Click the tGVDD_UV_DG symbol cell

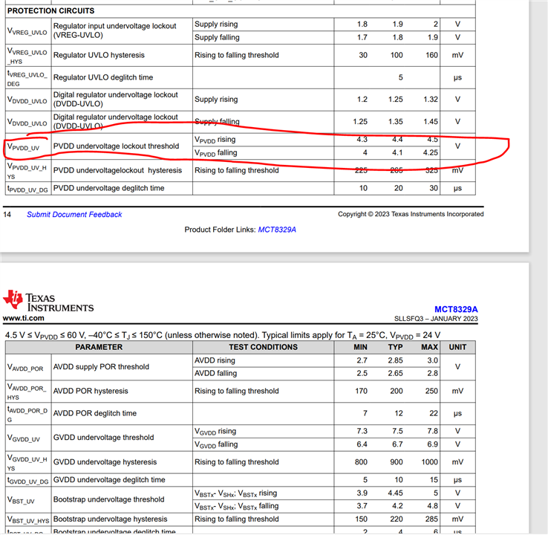coord(28,480)
